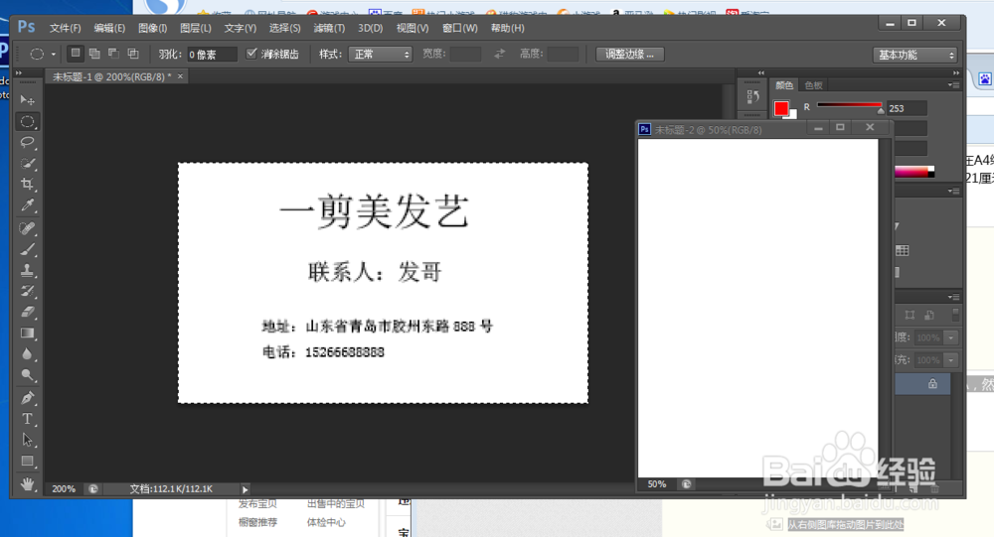Select the Rectangle shape tool

point(27,461)
